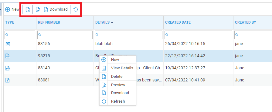The image size is (272, 112).
Task: Choose View Details from the context menu
Action: coord(117,68)
